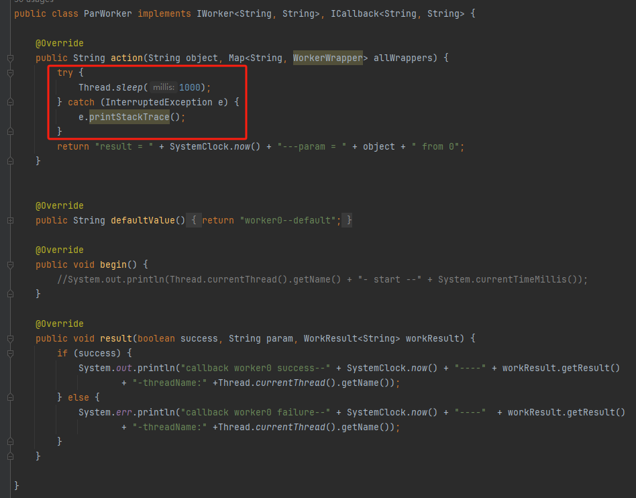Click the else keyword
Viewport: 636px width, 498px height.
pyautogui.click(x=78, y=398)
